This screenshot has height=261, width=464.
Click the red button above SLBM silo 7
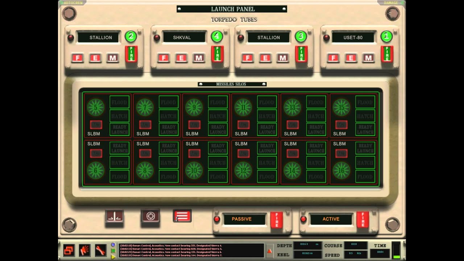coord(145,125)
